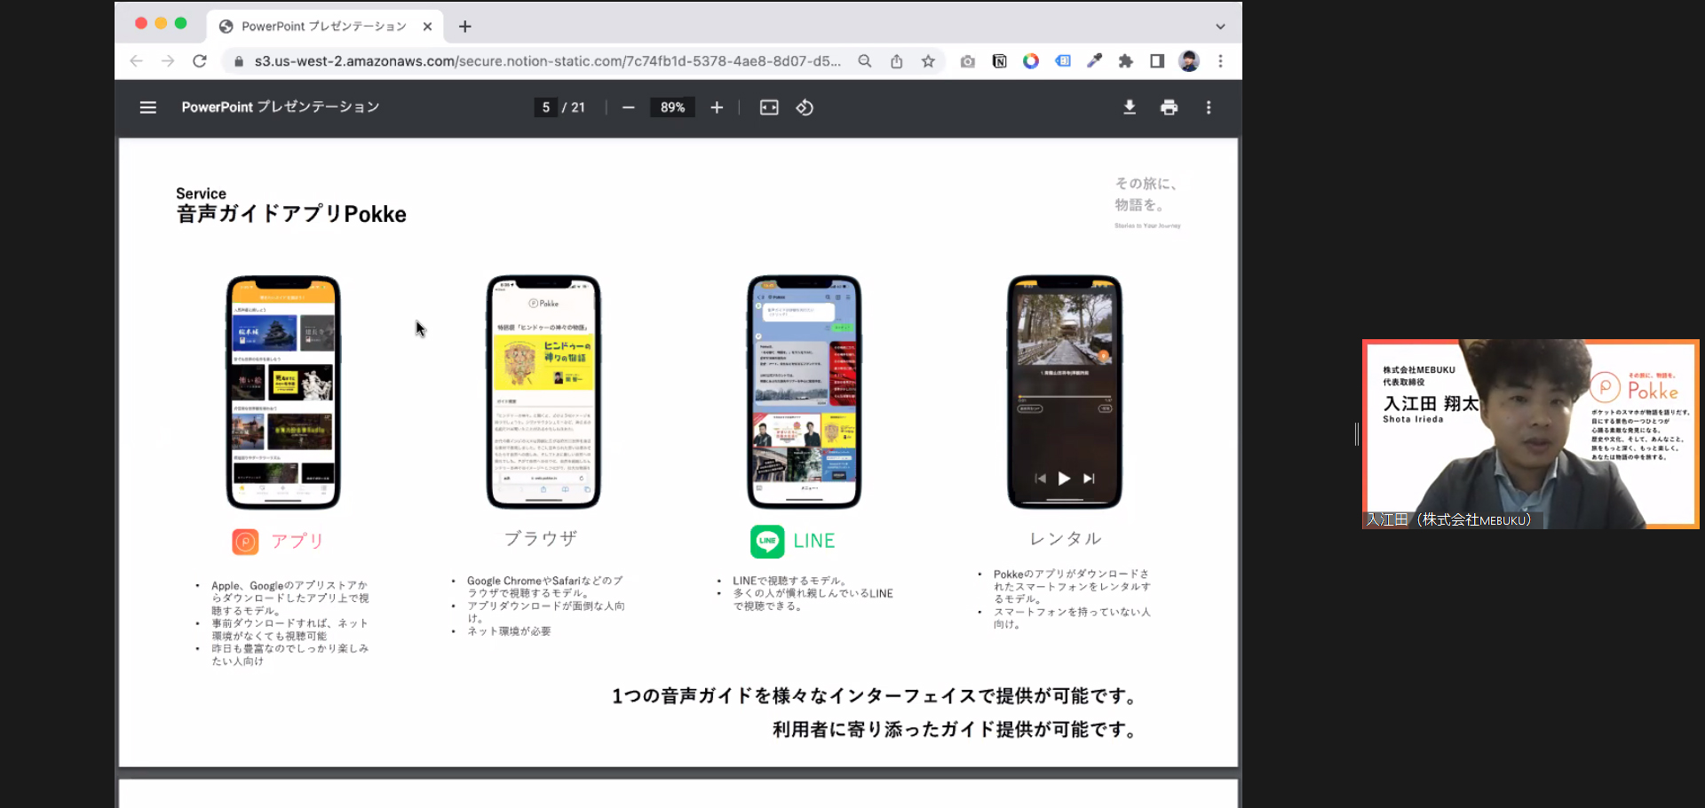1705x808 pixels.
Task: Open the Notion web clipper extension
Action: click(999, 61)
